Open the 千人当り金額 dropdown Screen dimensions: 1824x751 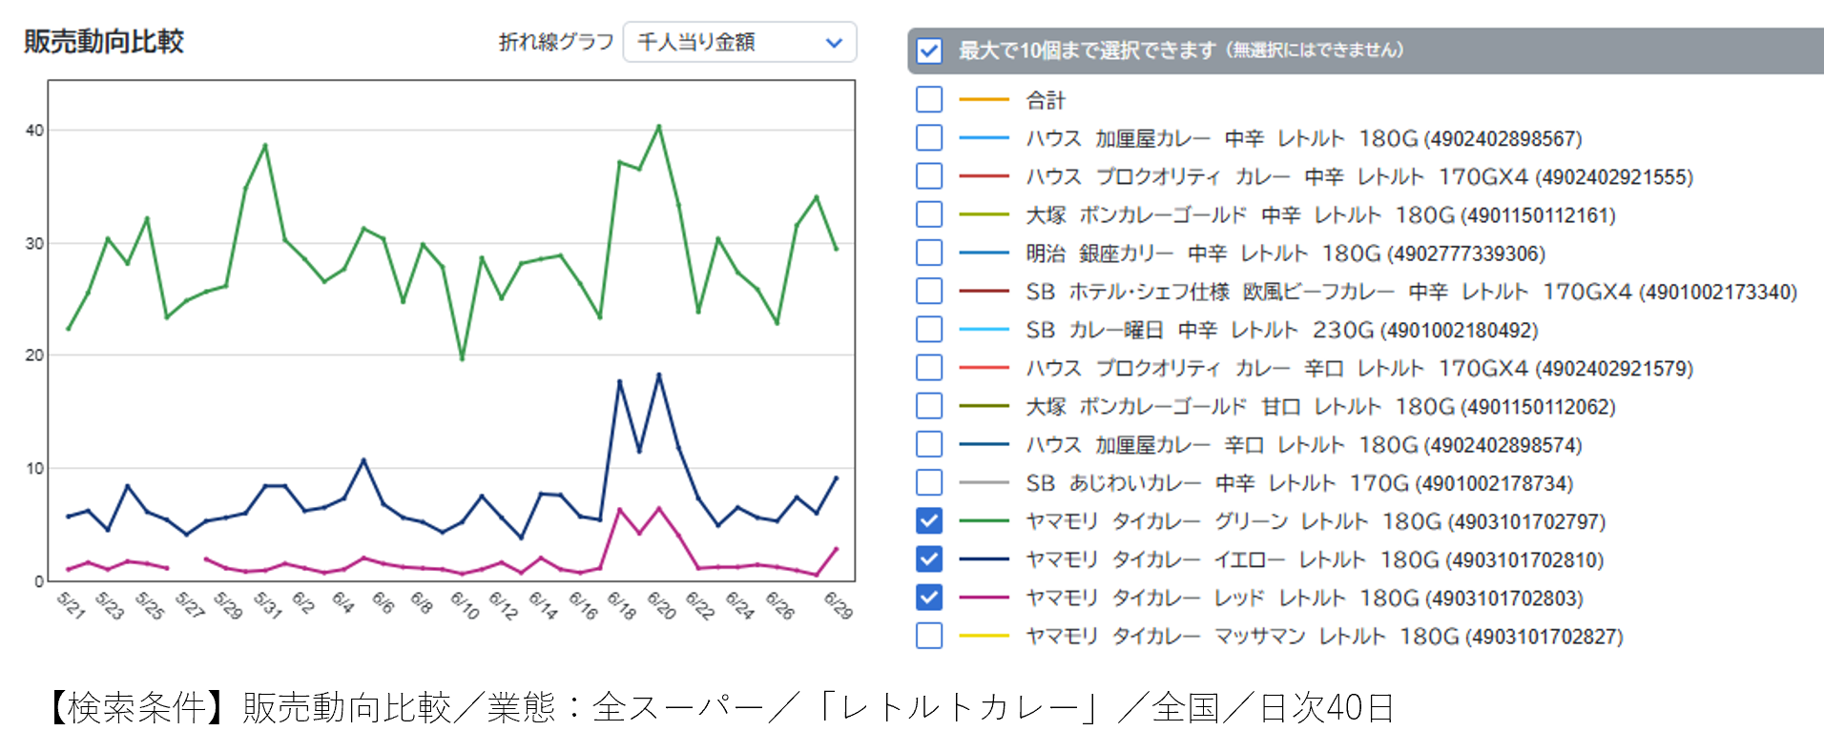pyautogui.click(x=739, y=42)
